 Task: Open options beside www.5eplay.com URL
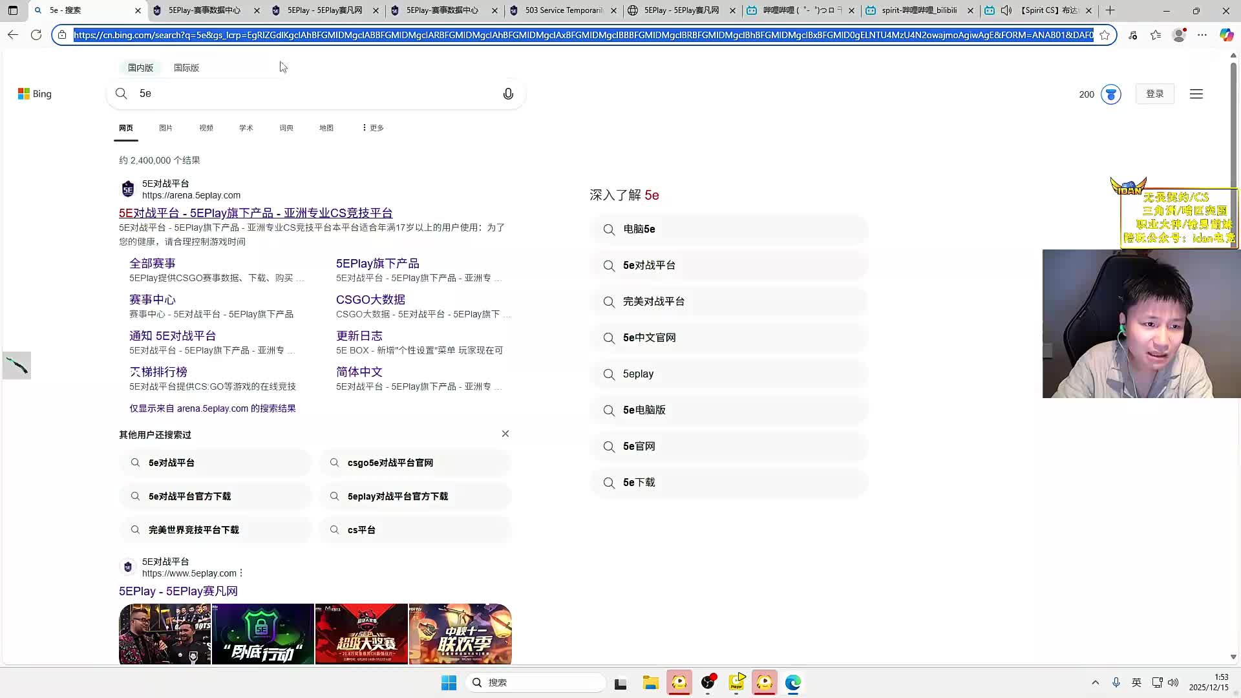coord(241,573)
